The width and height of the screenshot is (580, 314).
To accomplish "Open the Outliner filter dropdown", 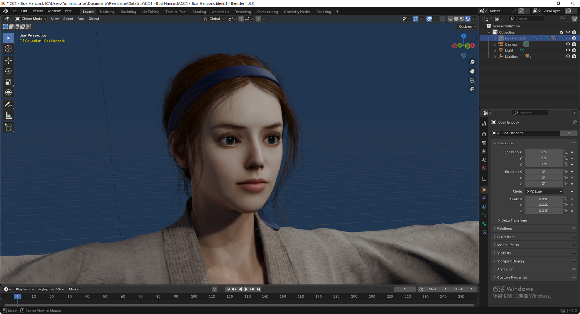I will [565, 19].
